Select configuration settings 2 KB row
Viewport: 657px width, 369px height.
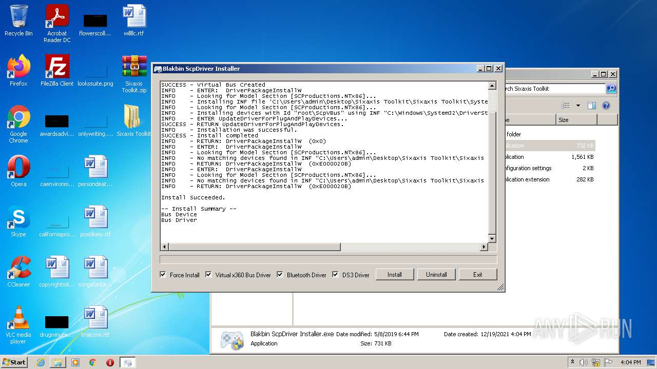(x=550, y=168)
